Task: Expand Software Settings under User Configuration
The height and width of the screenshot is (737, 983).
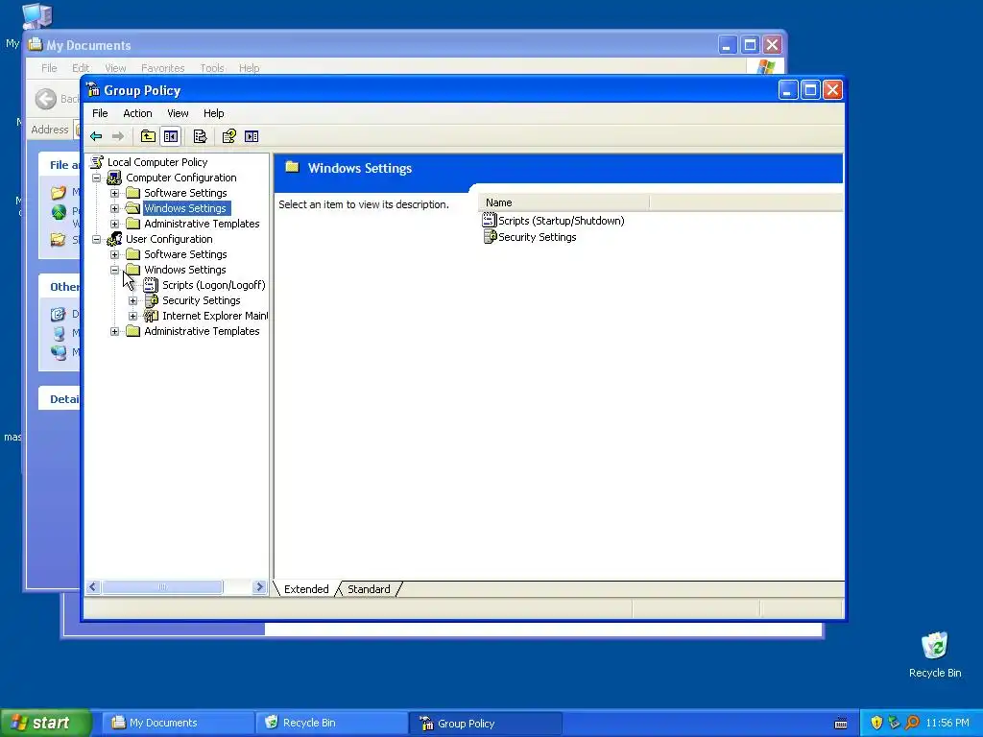Action: (x=115, y=254)
